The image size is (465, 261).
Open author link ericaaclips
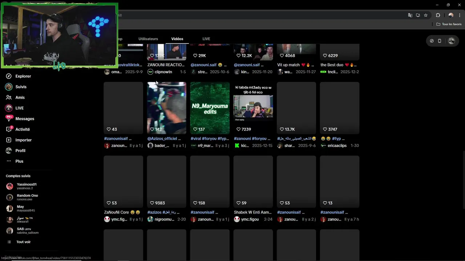[x=337, y=146]
